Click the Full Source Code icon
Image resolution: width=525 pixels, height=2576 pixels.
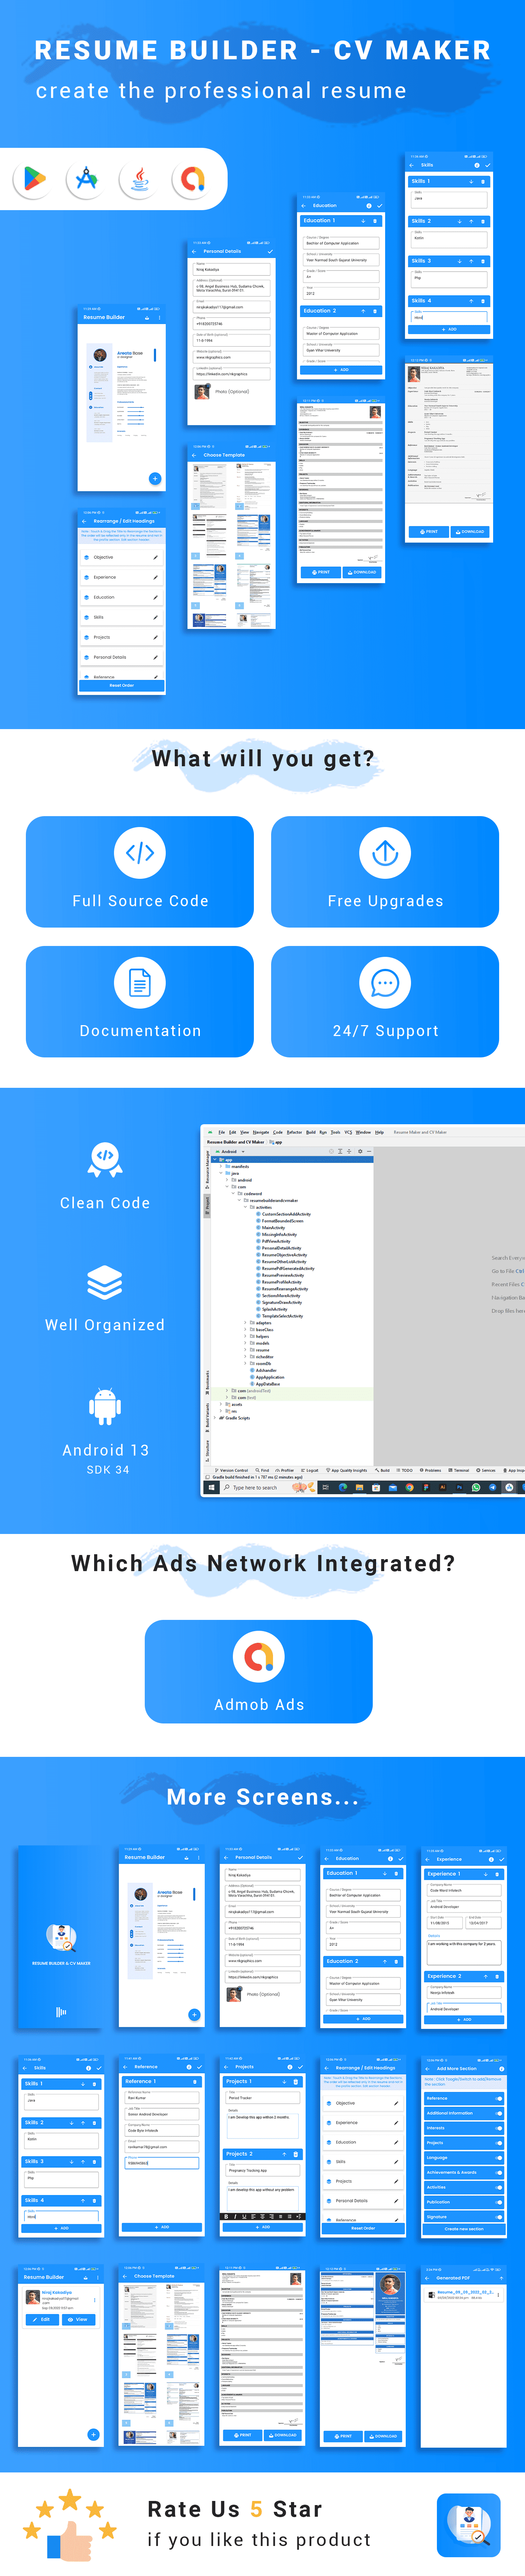140,852
